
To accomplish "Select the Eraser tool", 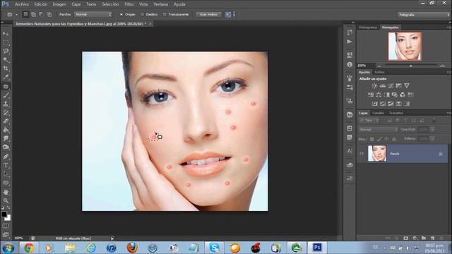I will tap(6, 121).
